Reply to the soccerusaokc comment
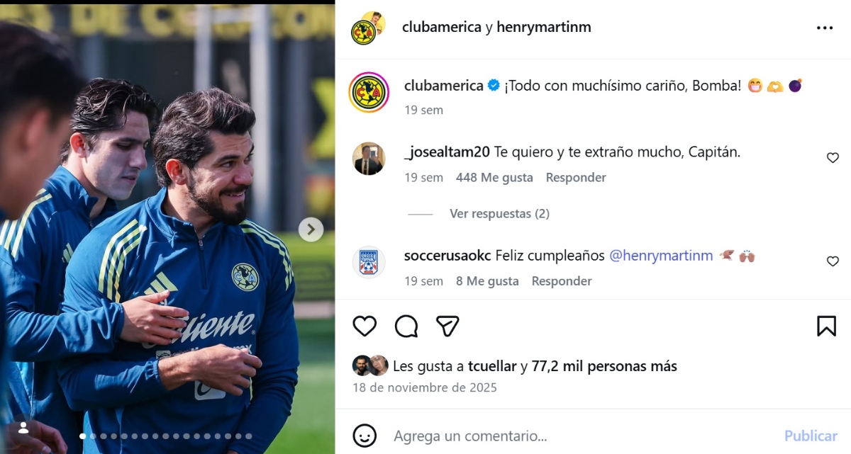The width and height of the screenshot is (851, 454). point(562,280)
